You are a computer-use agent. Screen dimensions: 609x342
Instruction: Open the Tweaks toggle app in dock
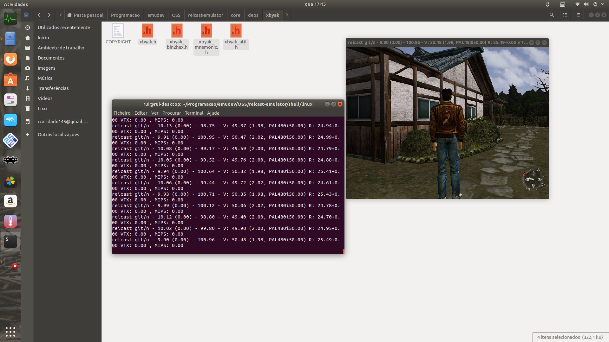pyautogui.click(x=10, y=100)
